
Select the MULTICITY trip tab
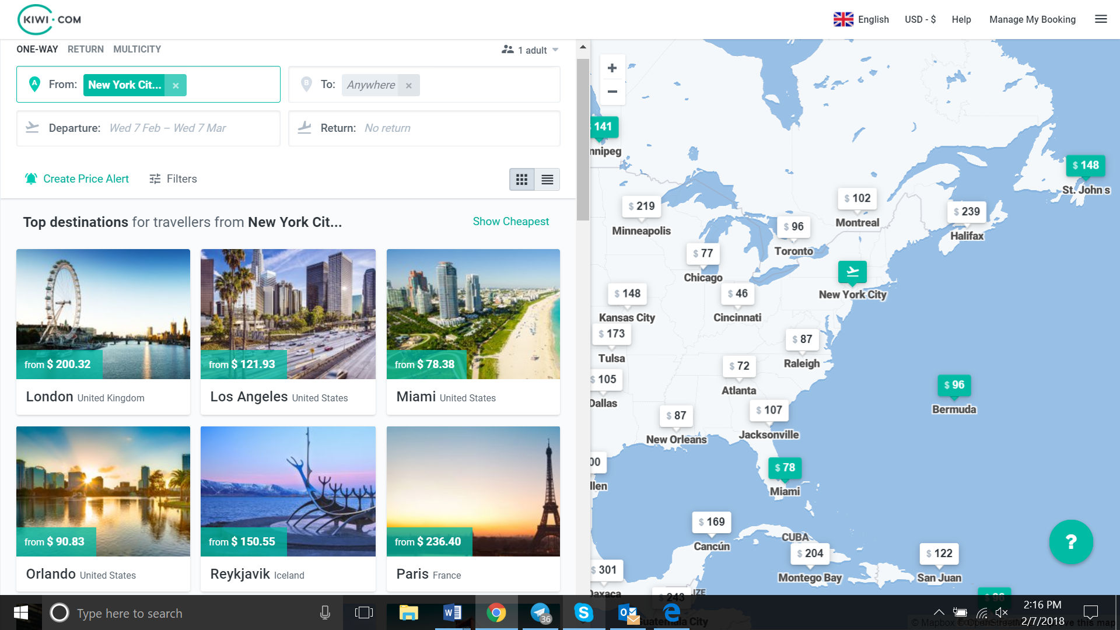coord(137,50)
